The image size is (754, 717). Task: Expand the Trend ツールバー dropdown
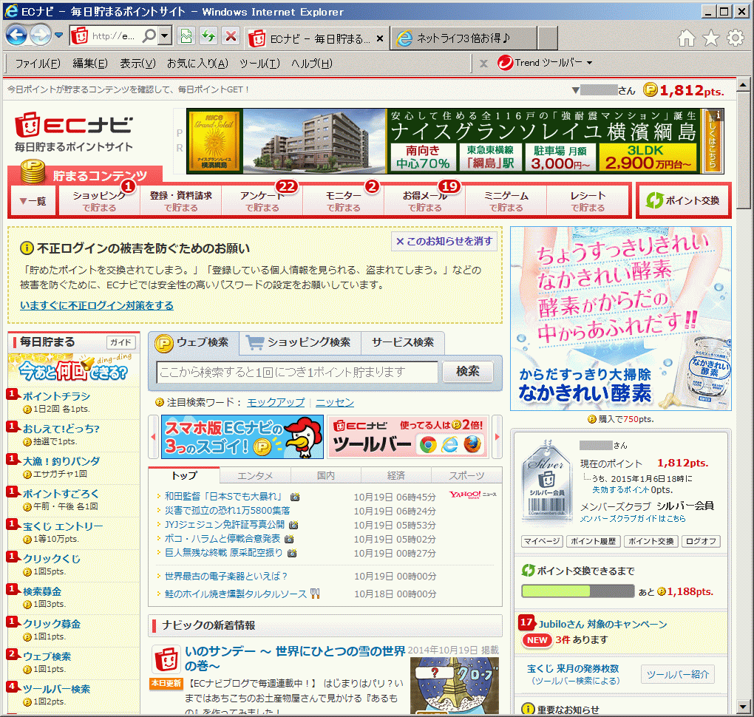point(590,63)
